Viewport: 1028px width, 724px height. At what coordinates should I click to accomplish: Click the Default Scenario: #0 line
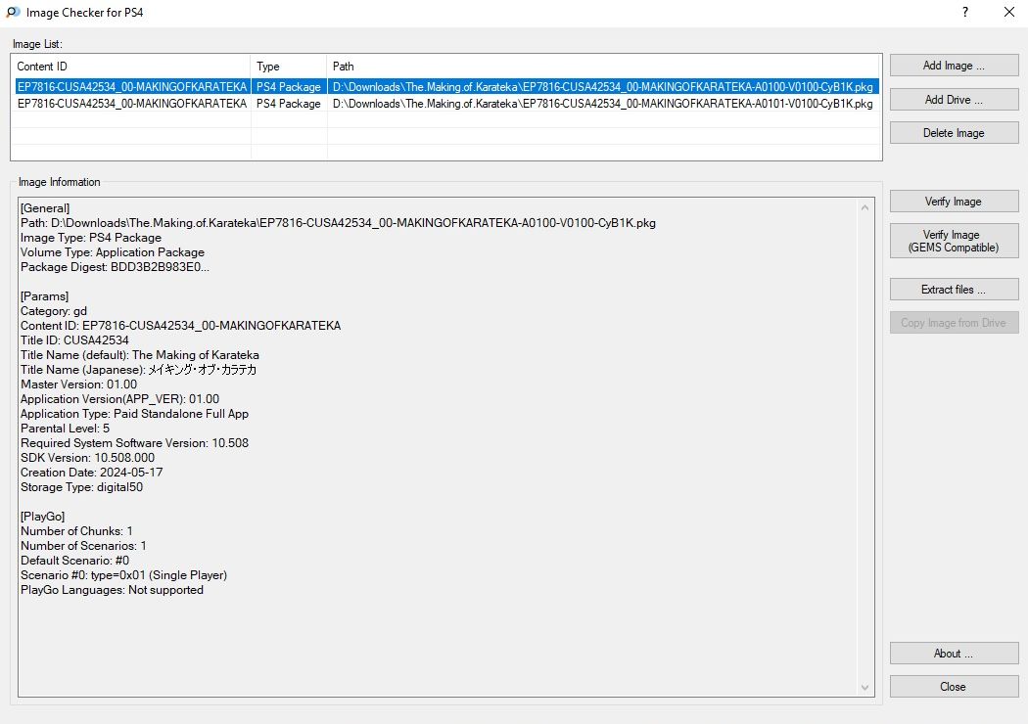click(x=74, y=561)
